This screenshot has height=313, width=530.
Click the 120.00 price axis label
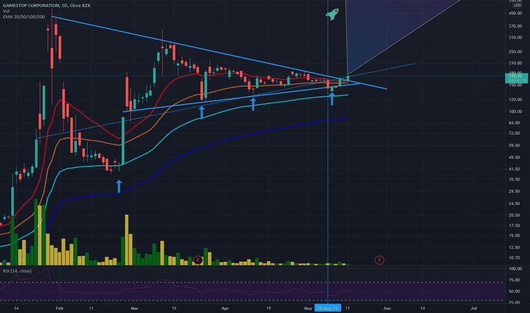point(515,100)
